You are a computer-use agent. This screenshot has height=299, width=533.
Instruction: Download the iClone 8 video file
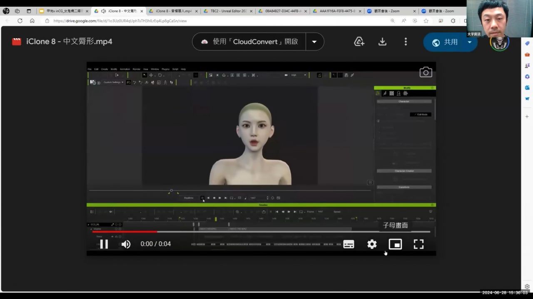(x=382, y=42)
